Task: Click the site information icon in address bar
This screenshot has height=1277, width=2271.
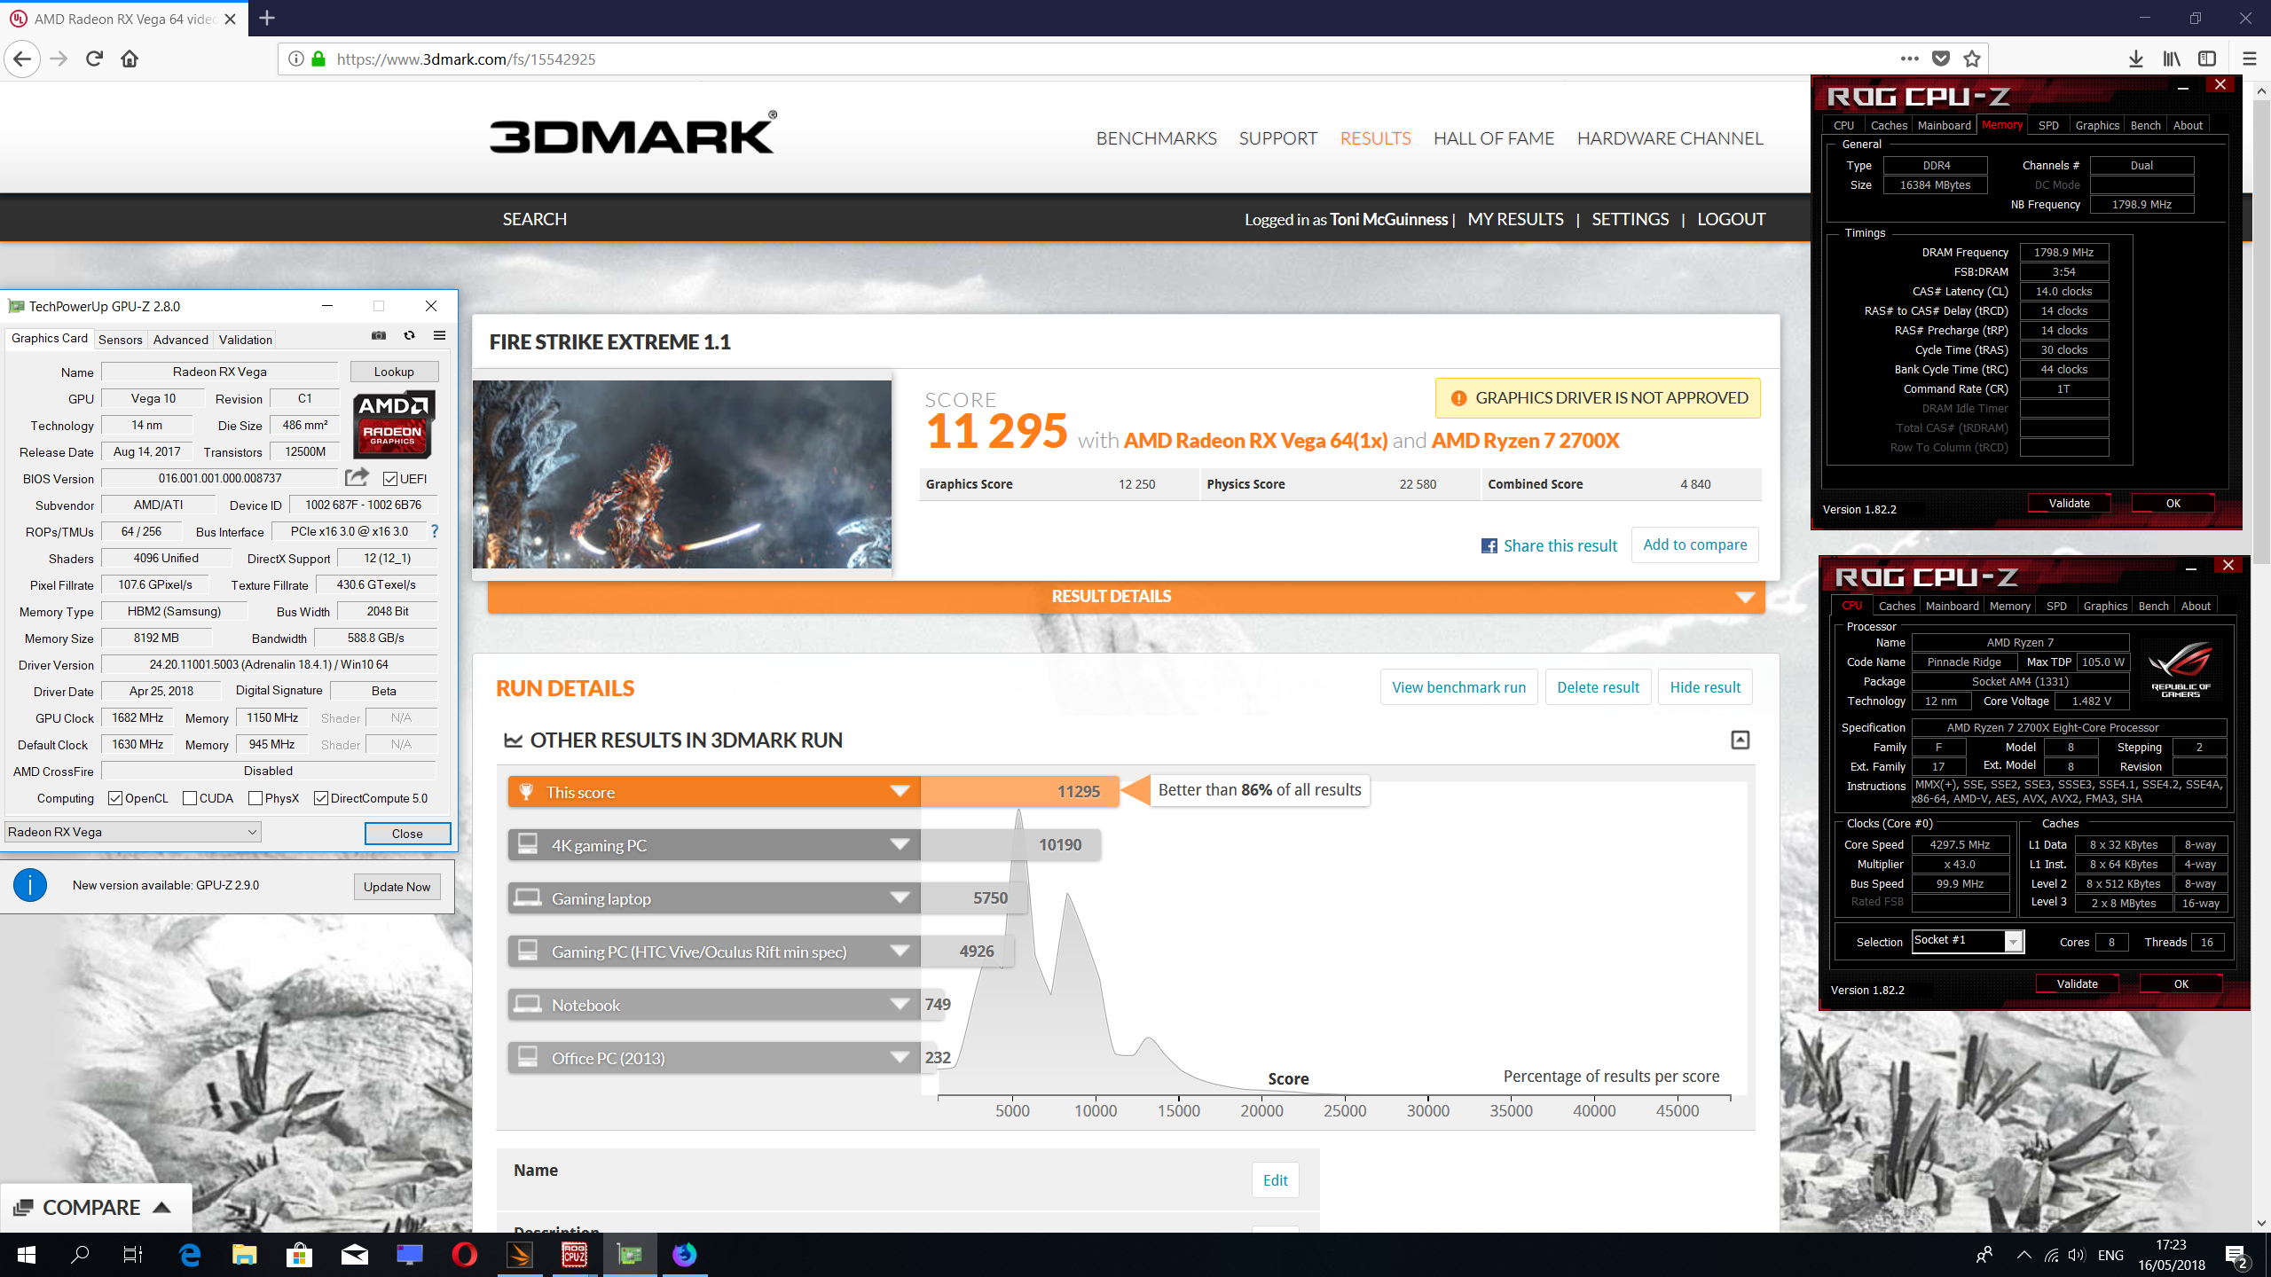Action: coord(296,59)
